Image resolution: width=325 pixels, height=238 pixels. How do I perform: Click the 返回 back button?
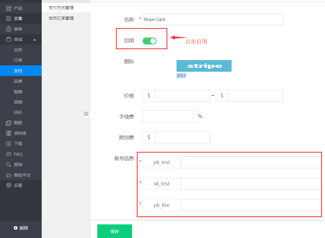coord(21,228)
